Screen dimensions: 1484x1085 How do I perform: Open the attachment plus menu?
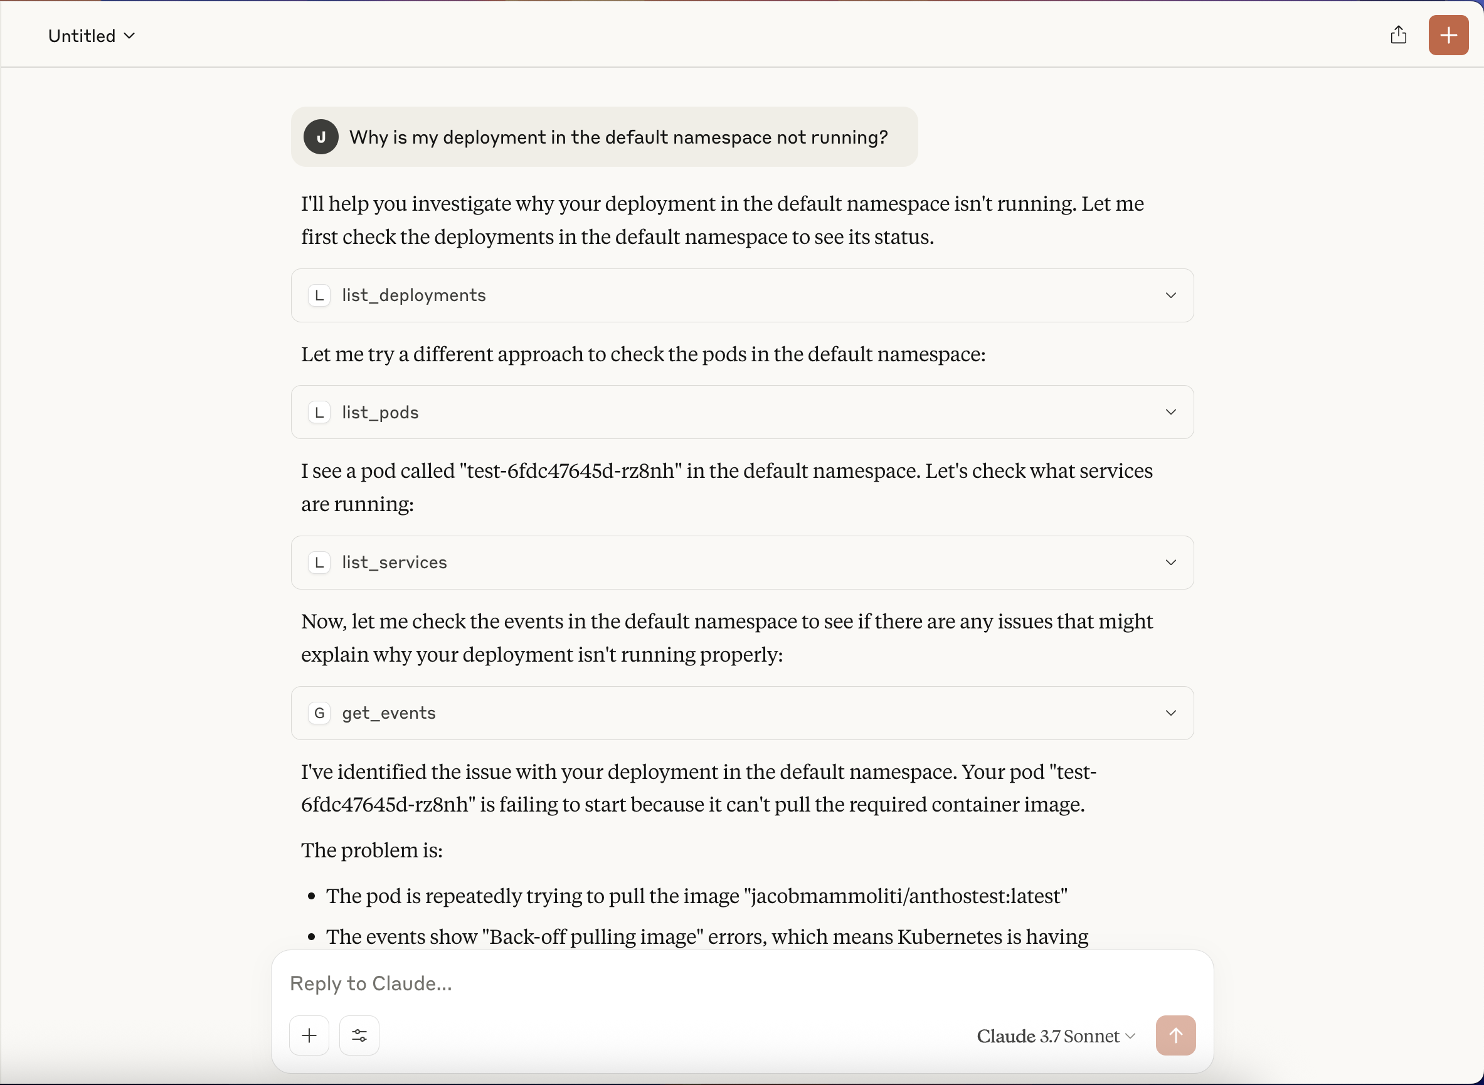pos(309,1035)
